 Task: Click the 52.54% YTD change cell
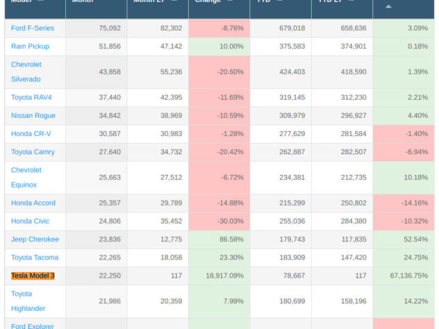point(404,239)
